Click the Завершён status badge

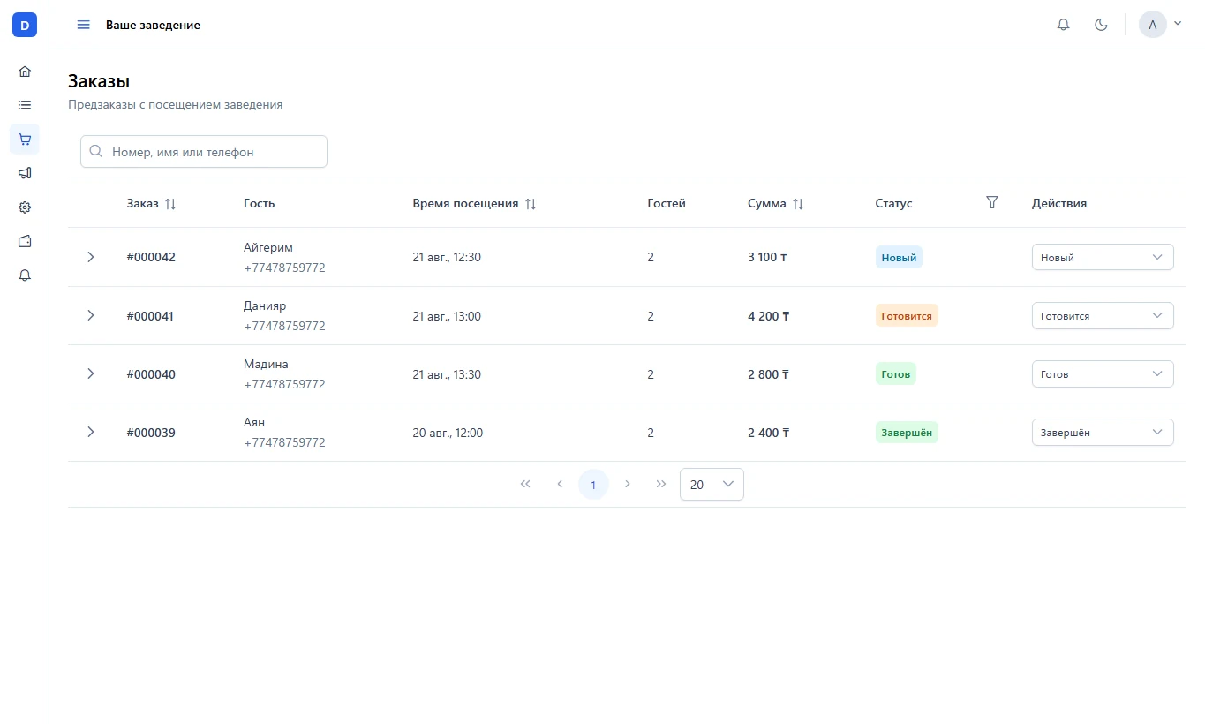click(907, 432)
